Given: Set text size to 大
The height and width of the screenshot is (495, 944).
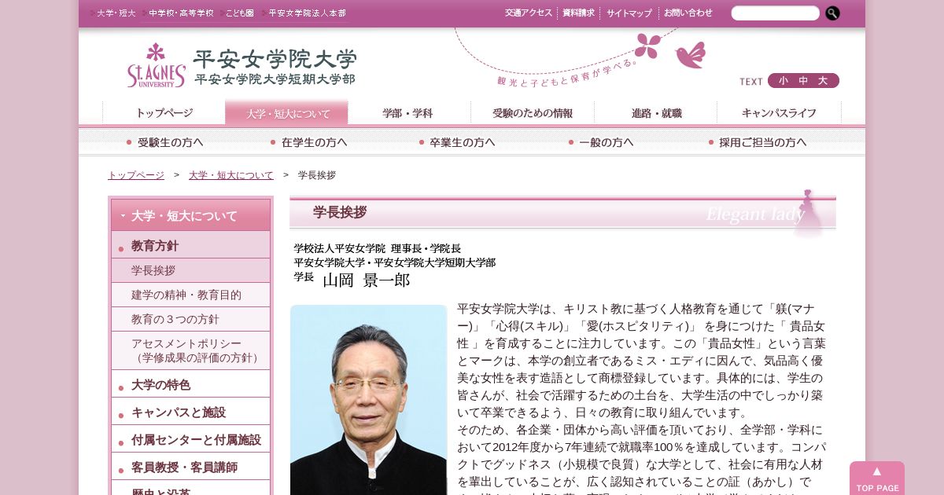Looking at the screenshot, I should pyautogui.click(x=824, y=81).
